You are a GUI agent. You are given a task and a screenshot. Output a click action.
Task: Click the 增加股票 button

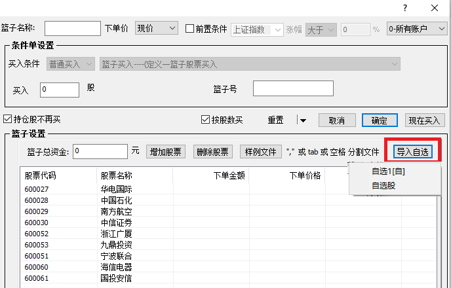click(166, 152)
